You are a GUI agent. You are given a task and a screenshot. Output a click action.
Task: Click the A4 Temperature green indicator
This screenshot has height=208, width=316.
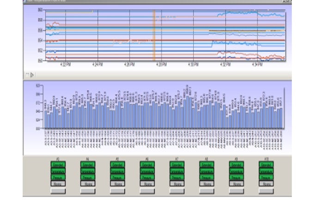(x=87, y=171)
